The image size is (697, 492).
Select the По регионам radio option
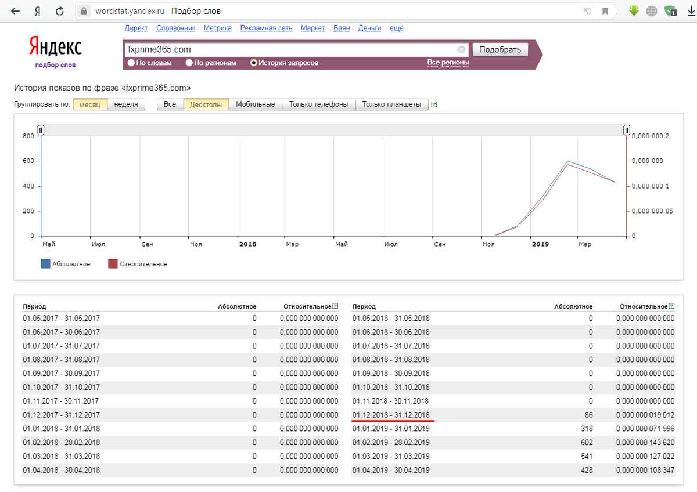pyautogui.click(x=189, y=63)
